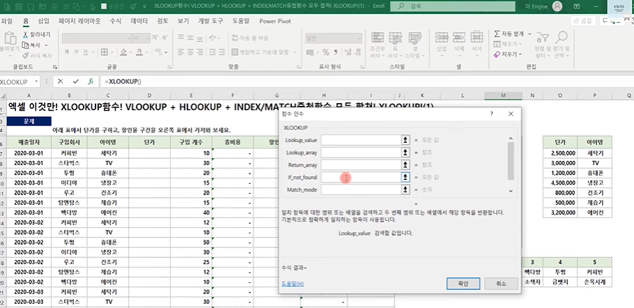634x308 pixels.
Task: Click the user account avatar icon
Action: click(557, 6)
